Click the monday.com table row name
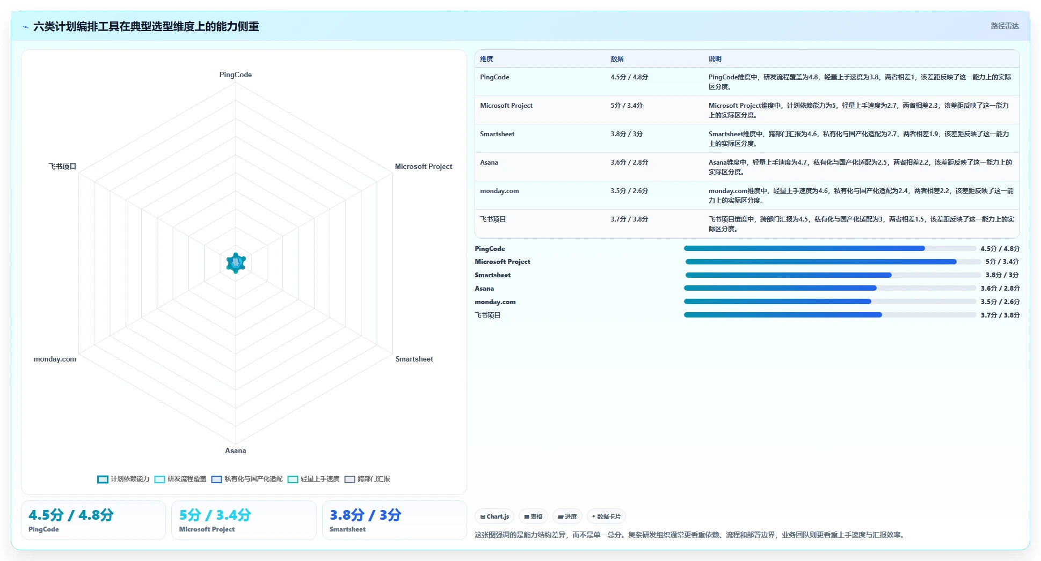This screenshot has height=561, width=1041. [499, 191]
